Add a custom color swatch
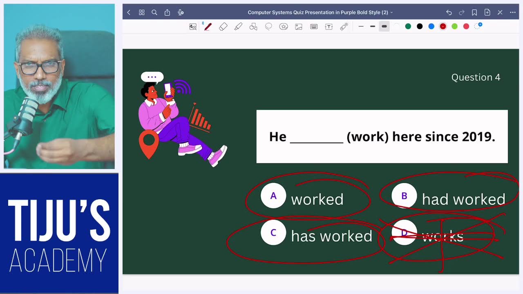The image size is (523, 294). pos(478,26)
